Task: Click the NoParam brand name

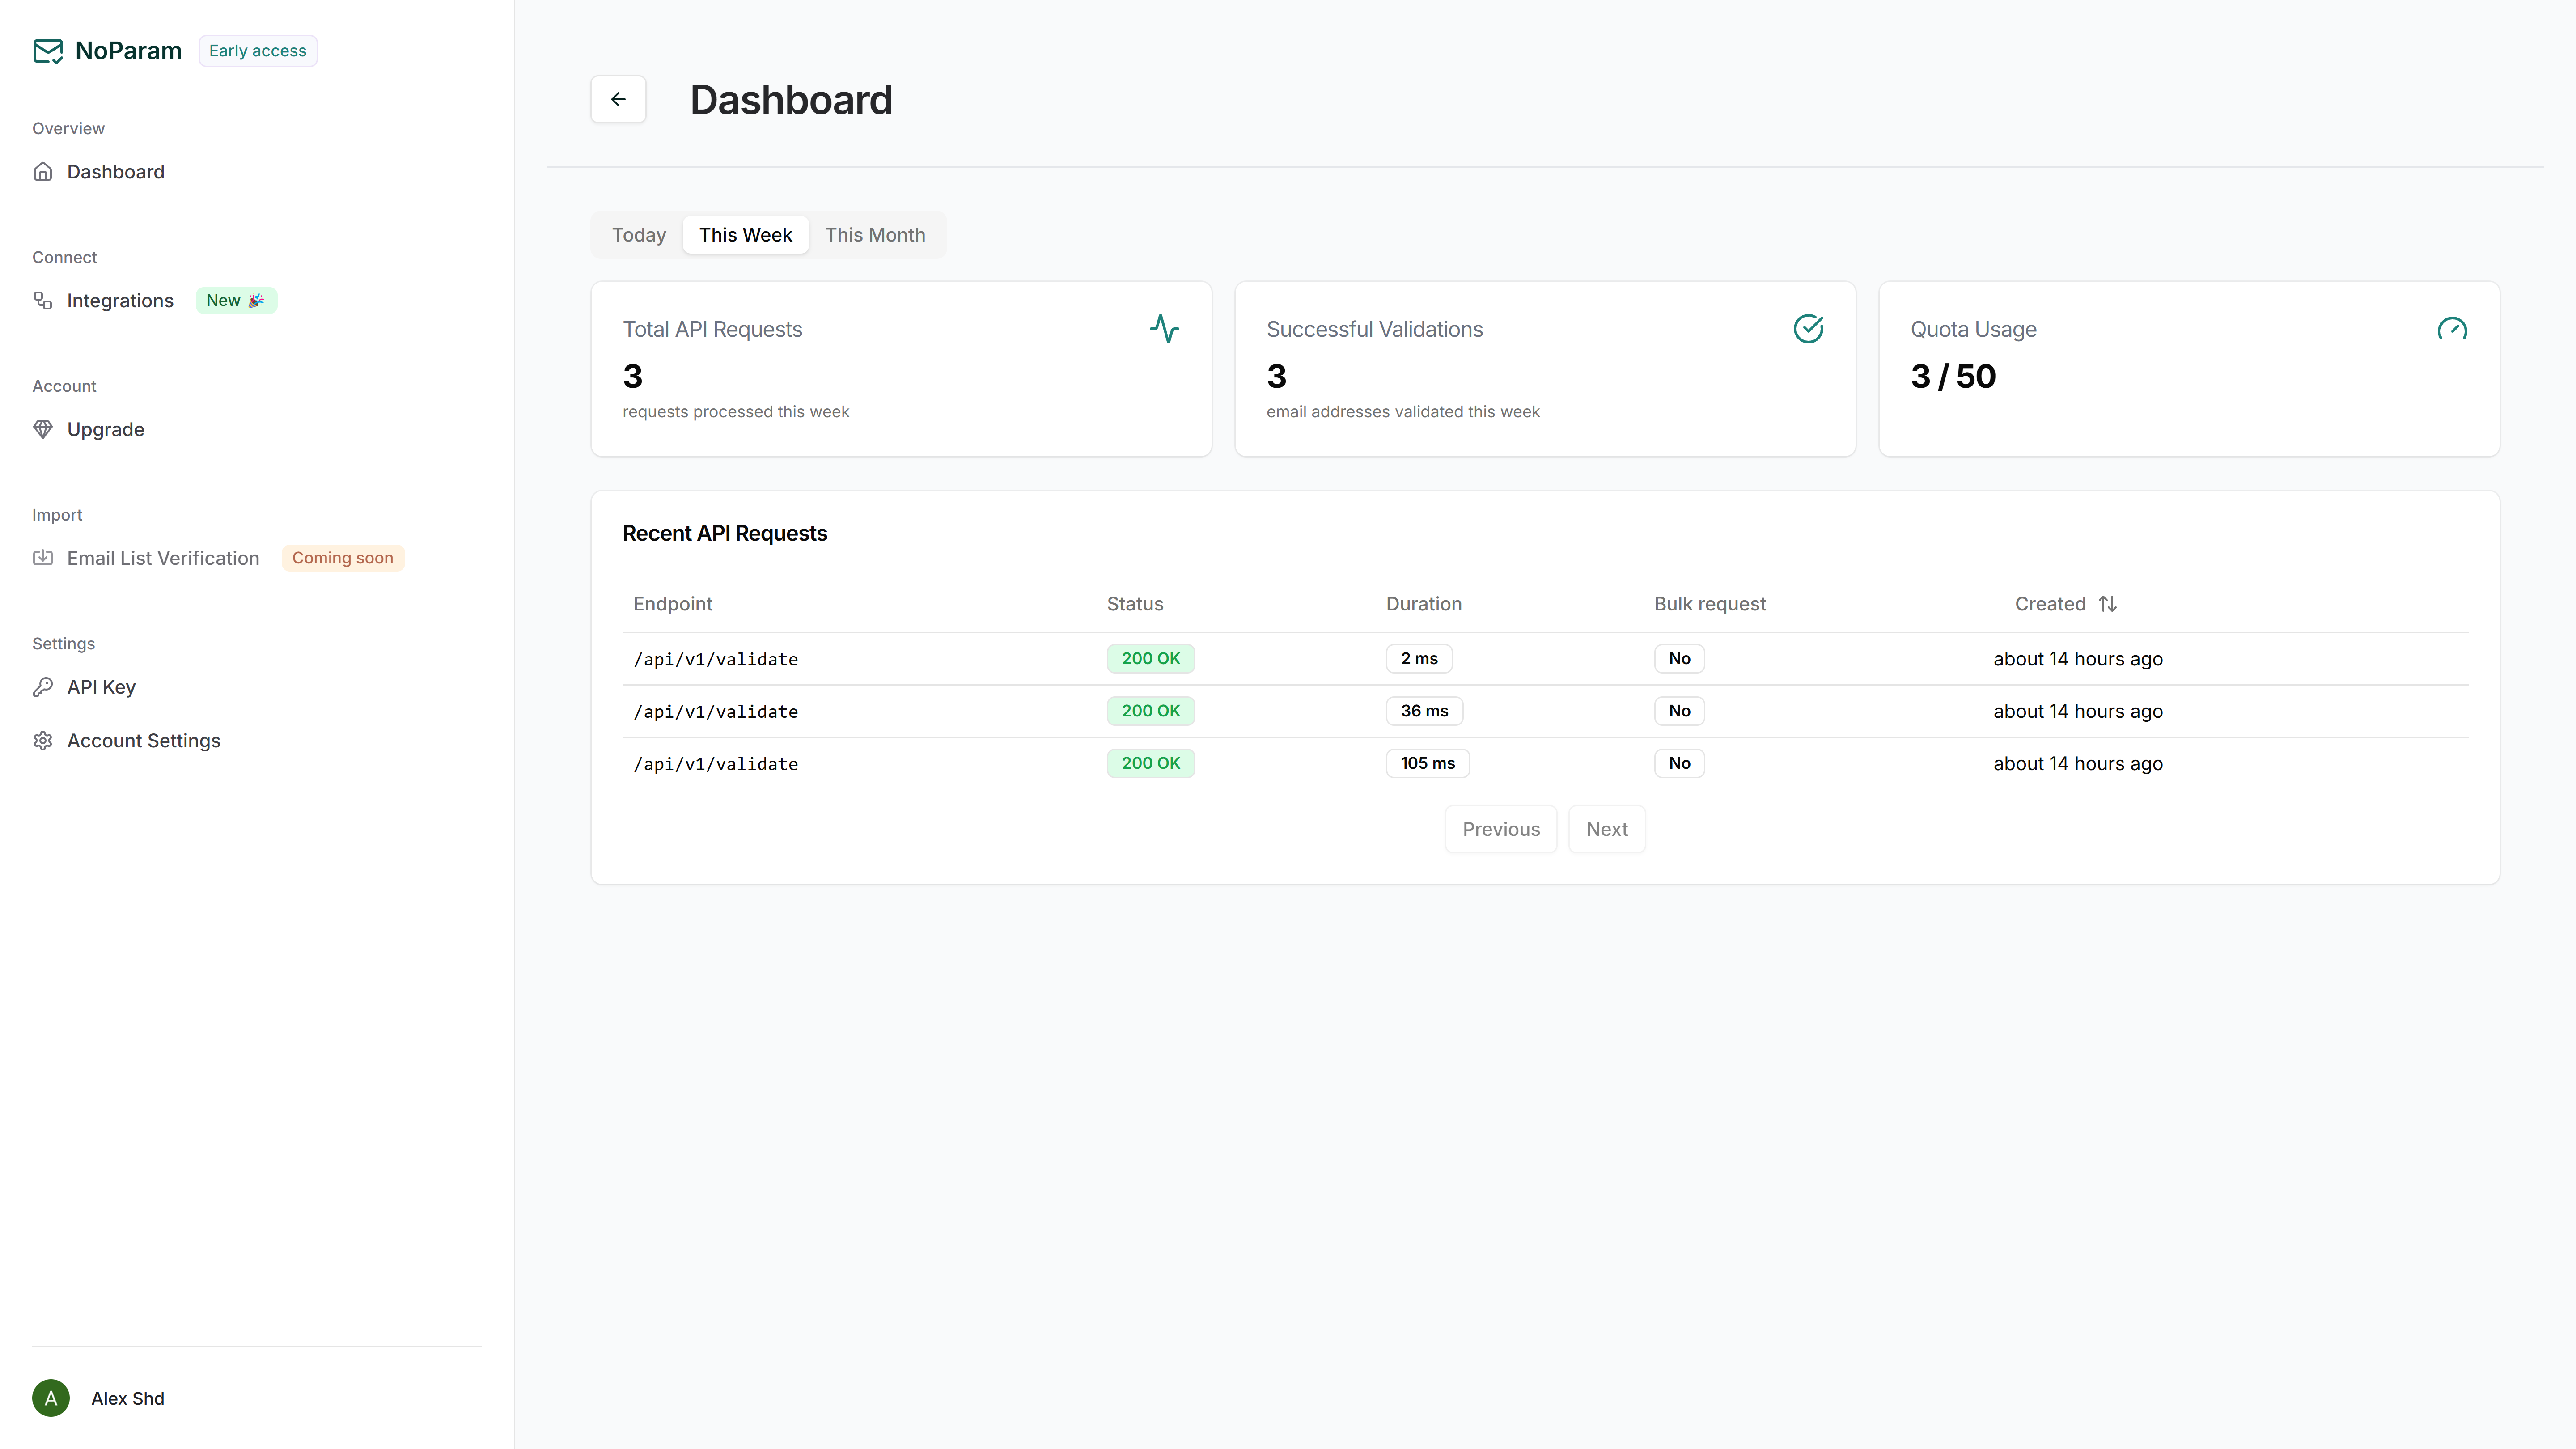Action: click(128, 51)
